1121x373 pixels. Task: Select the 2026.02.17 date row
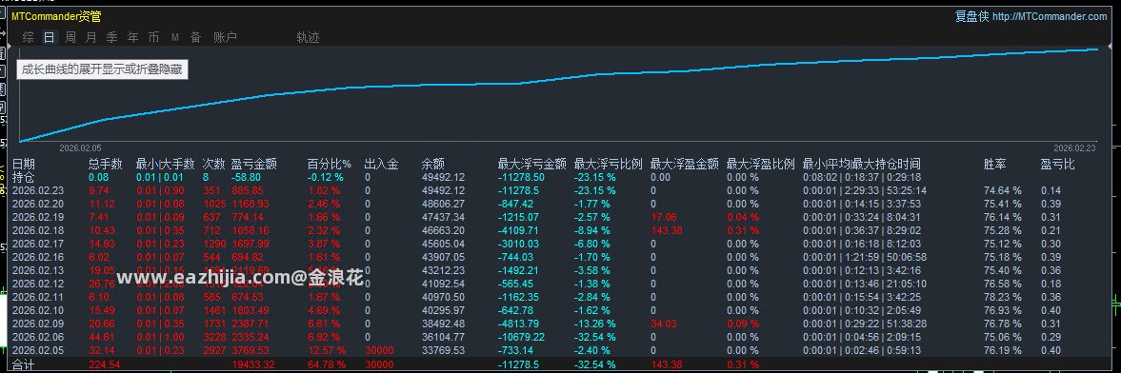[39, 244]
